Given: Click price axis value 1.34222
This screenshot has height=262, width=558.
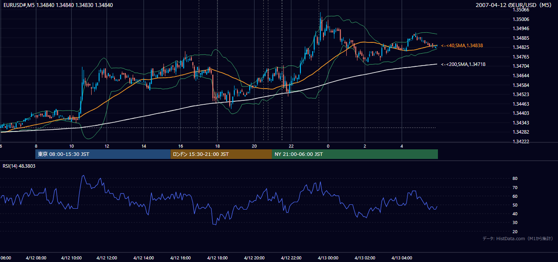Looking at the screenshot, I should tap(521, 141).
